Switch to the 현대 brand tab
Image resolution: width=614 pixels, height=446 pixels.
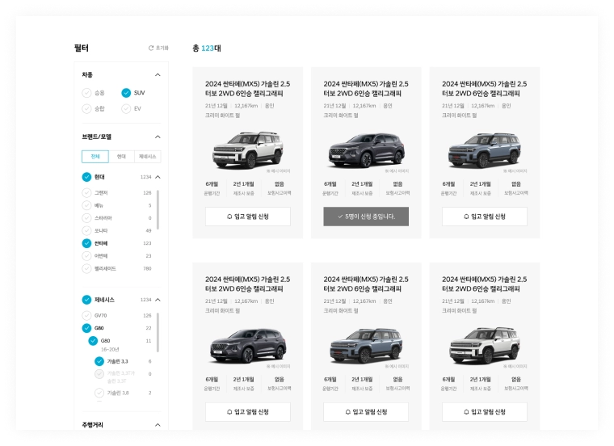121,156
